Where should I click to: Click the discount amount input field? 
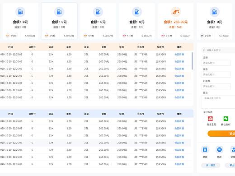coord(216,86)
